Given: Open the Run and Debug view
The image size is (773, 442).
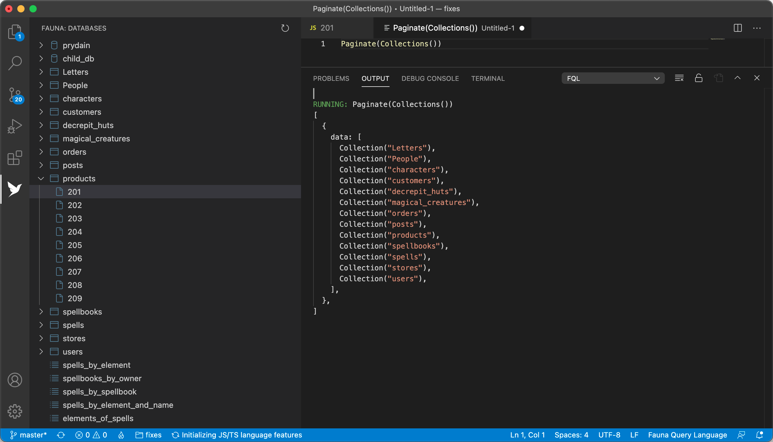Looking at the screenshot, I should (x=15, y=127).
